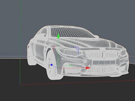Select the car's front grille mesh
The height and width of the screenshot is (101, 135).
pos(101,54)
